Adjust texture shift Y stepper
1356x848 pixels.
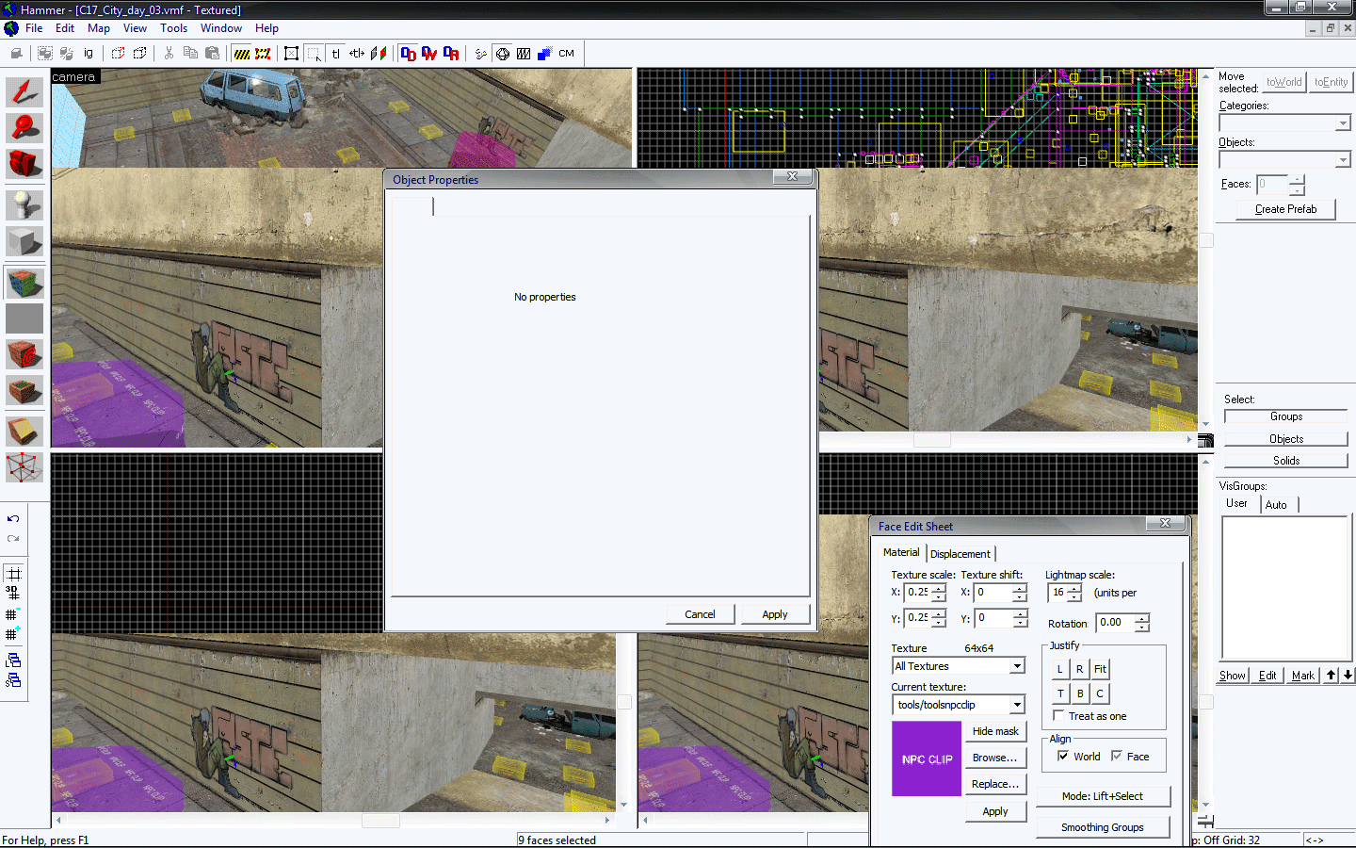[x=1021, y=619]
